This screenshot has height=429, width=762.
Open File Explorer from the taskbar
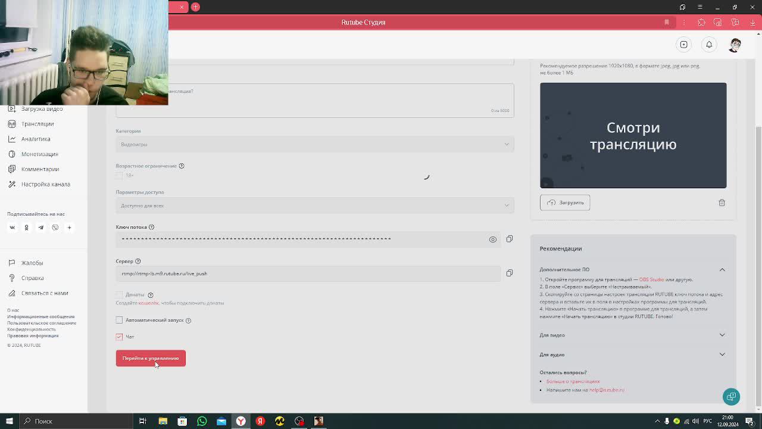pyautogui.click(x=163, y=421)
